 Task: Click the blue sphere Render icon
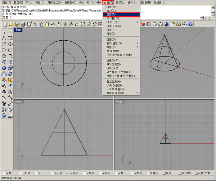click(x=167, y=24)
